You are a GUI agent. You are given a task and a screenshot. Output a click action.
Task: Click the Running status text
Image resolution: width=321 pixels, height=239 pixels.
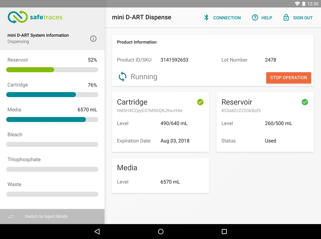144,77
